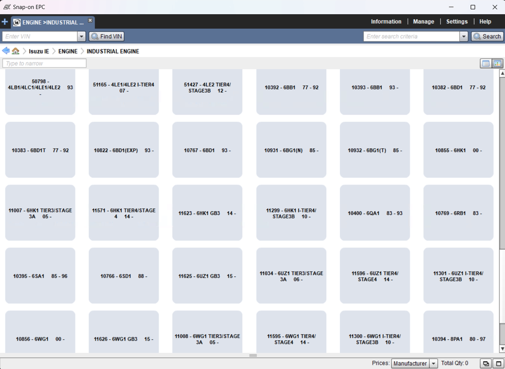The width and height of the screenshot is (505, 369).
Task: Choose tile 11300 - 6WG1 I-TIER4/STAGE3B
Action: (x=375, y=332)
